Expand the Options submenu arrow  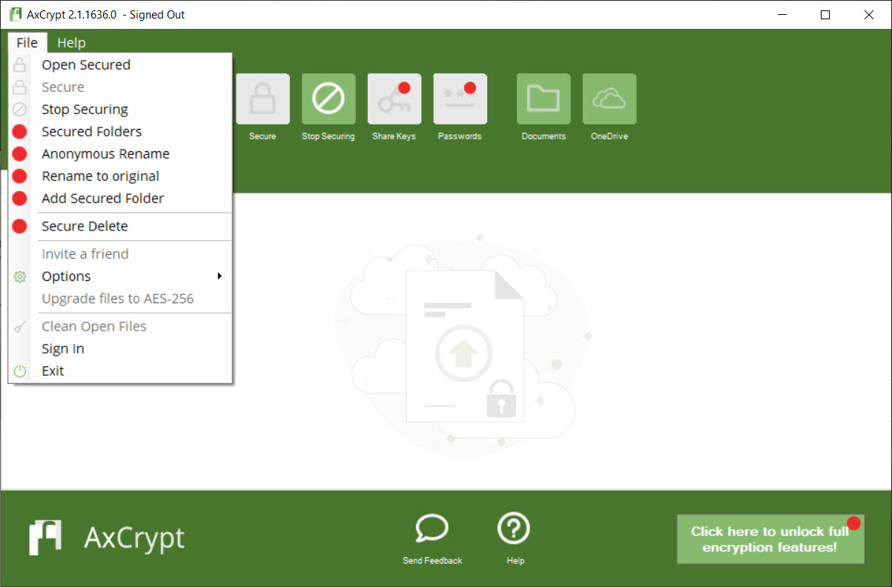219,276
